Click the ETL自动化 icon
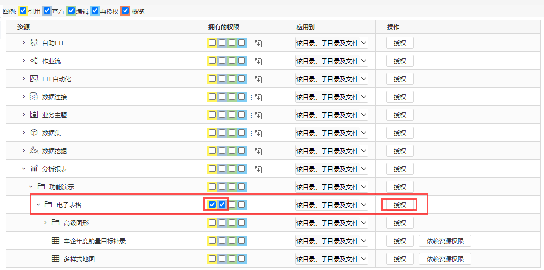The height and width of the screenshot is (270, 544). 34,79
